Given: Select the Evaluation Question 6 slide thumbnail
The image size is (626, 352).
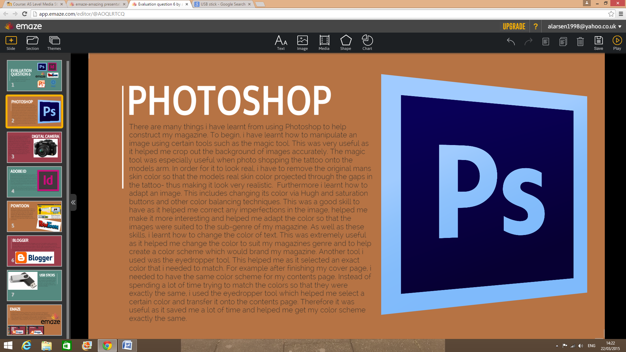Looking at the screenshot, I should point(34,76).
